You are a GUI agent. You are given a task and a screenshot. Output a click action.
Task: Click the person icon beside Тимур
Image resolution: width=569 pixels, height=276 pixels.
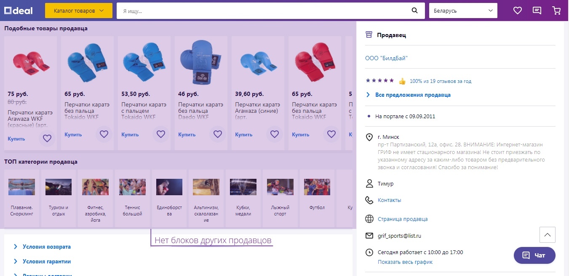(x=369, y=184)
